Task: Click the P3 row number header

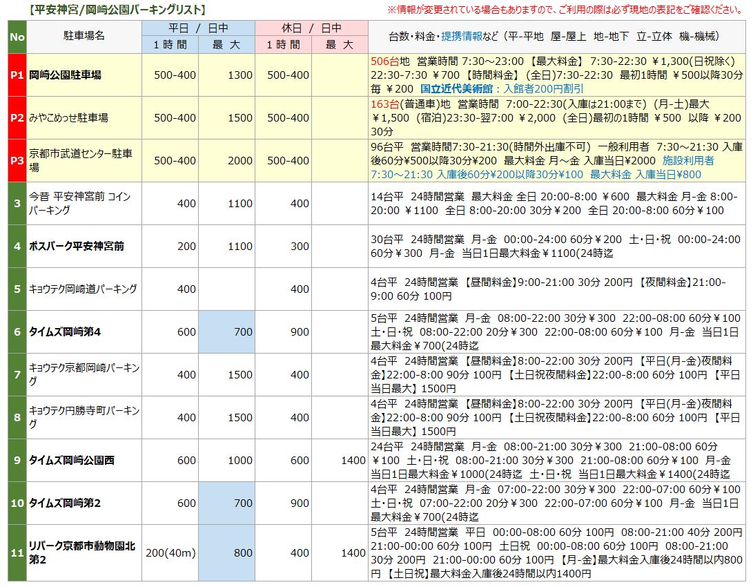Action: [16, 160]
